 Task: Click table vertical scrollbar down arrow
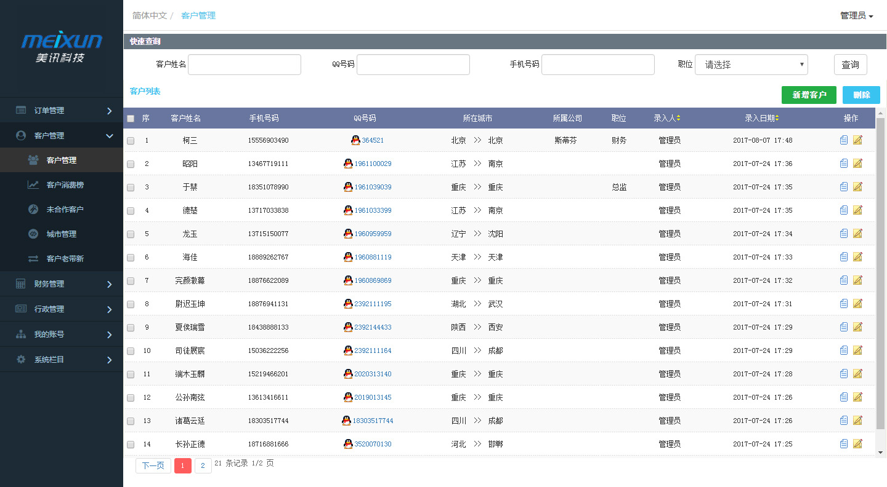(880, 452)
